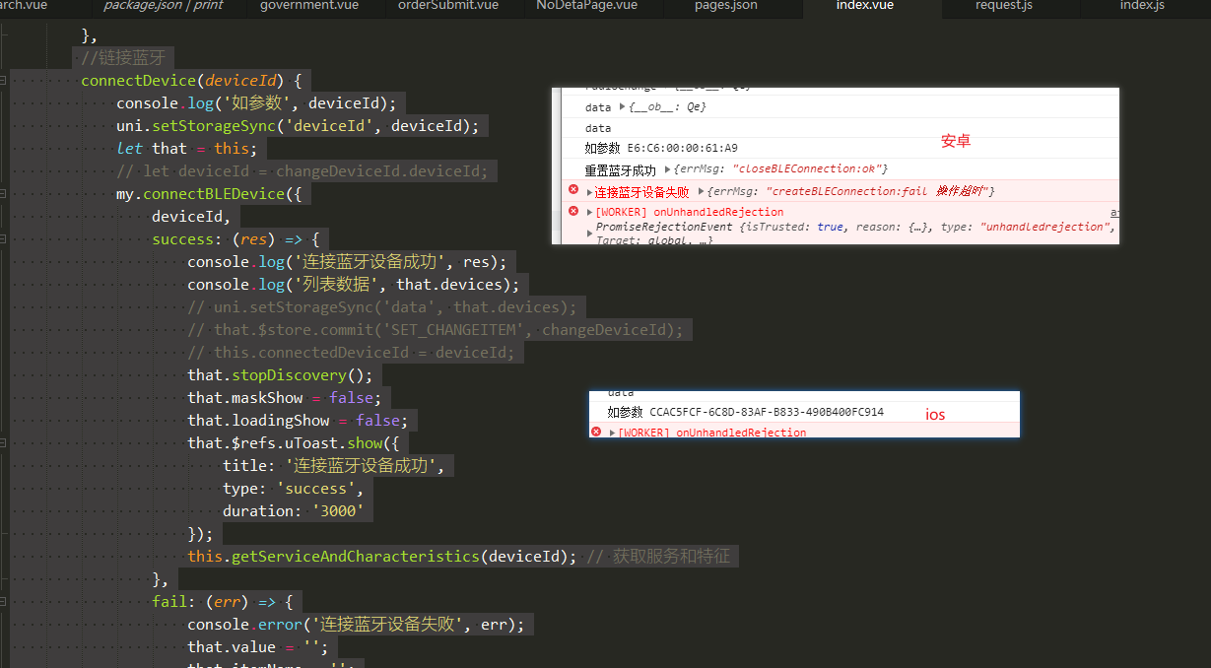Expand the closeBLEConnection:ok errMsg object

pyautogui.click(x=668, y=169)
